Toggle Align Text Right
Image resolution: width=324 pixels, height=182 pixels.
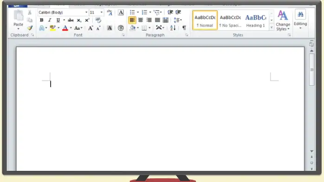click(149, 20)
